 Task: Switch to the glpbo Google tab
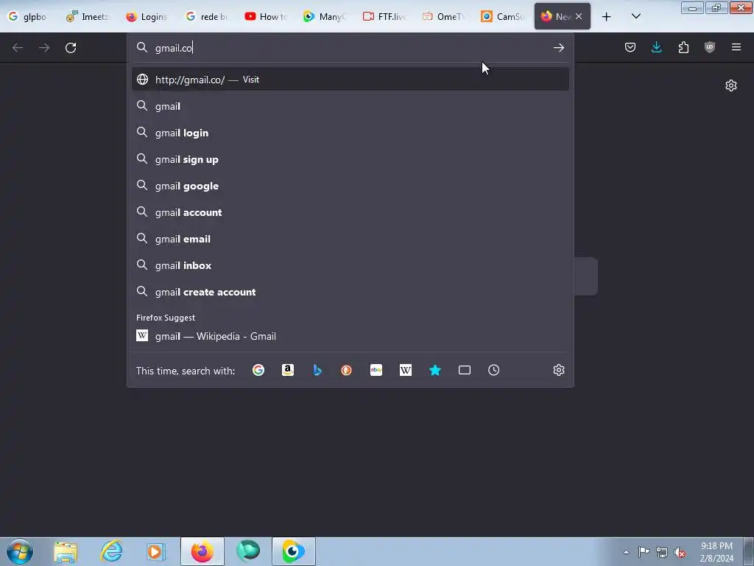(x=28, y=17)
